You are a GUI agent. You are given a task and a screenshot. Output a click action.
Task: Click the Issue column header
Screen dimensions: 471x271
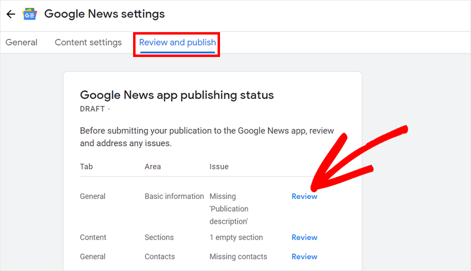click(219, 166)
